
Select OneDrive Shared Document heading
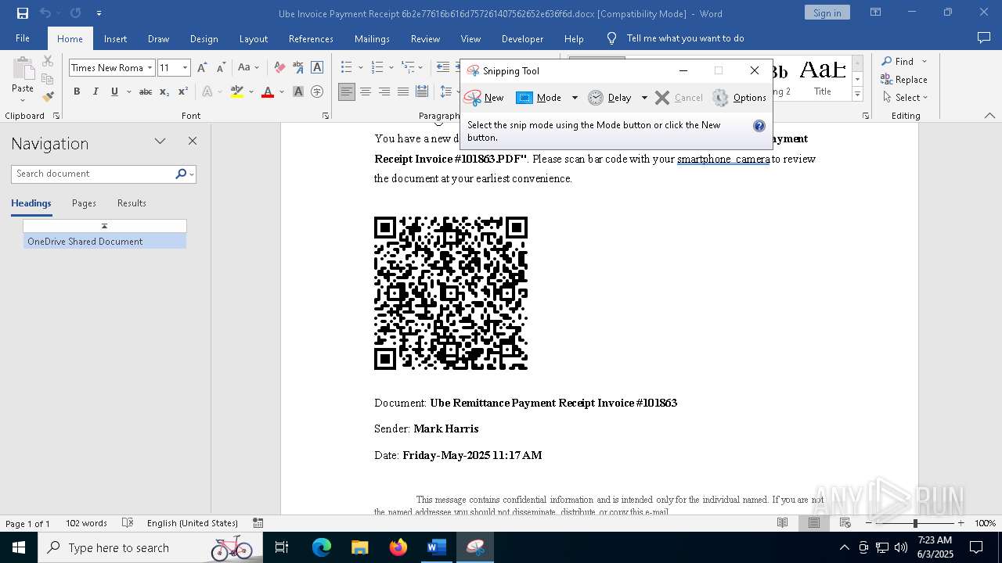(x=104, y=242)
